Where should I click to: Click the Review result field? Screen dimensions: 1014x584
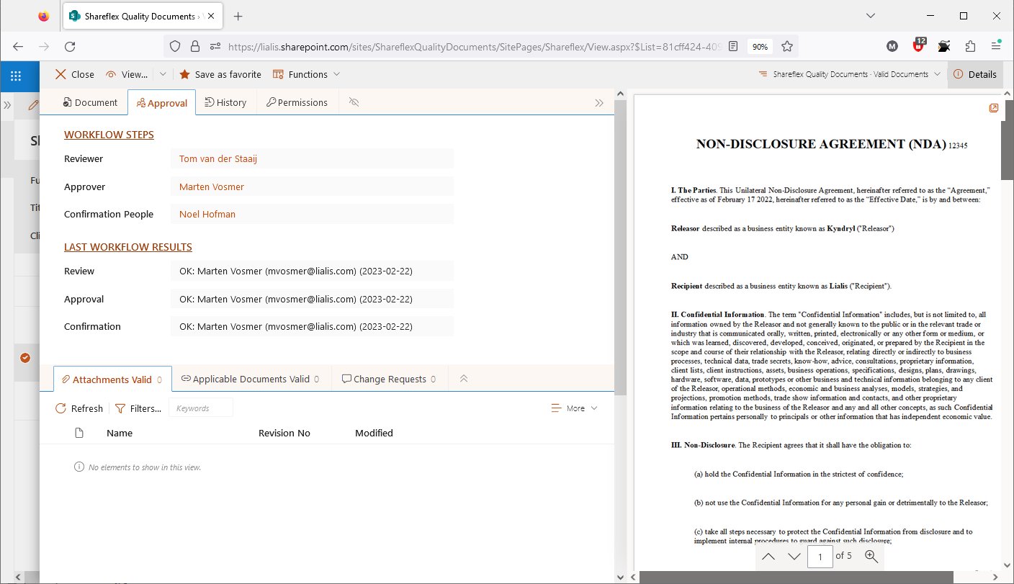[x=312, y=271]
